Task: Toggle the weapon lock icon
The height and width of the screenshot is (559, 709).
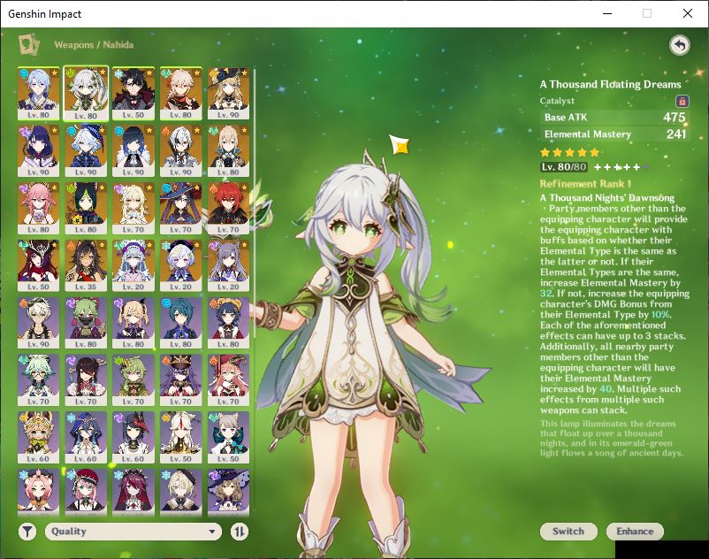Action: point(682,101)
